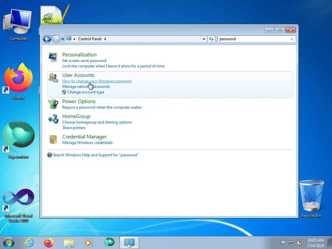Click the blue help question mark icon
Image resolution: width=332 pixels, height=249 pixels.
(x=50, y=155)
